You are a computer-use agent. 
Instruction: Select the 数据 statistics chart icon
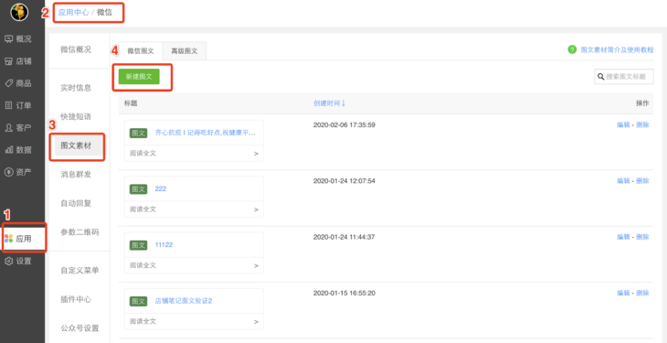point(9,150)
